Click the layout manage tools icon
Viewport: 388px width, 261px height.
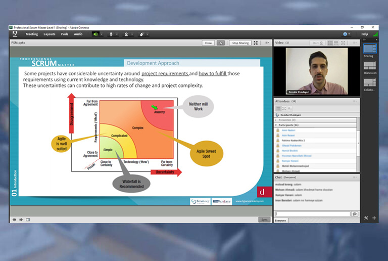[366, 217]
